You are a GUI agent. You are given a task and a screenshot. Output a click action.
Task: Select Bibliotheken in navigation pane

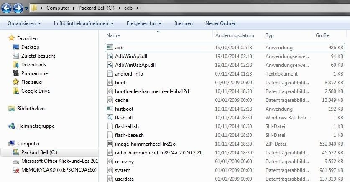[31, 109]
